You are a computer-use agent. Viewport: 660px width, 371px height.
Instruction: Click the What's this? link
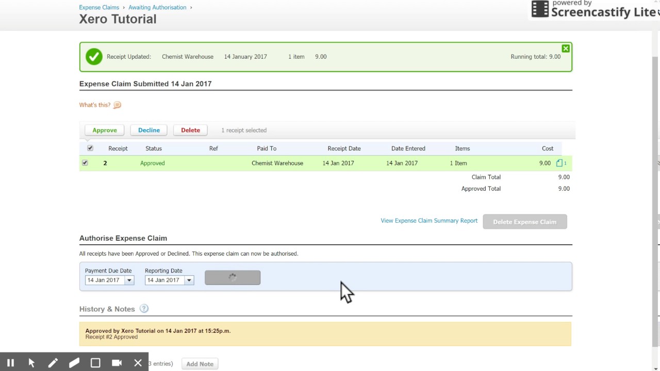pos(95,105)
